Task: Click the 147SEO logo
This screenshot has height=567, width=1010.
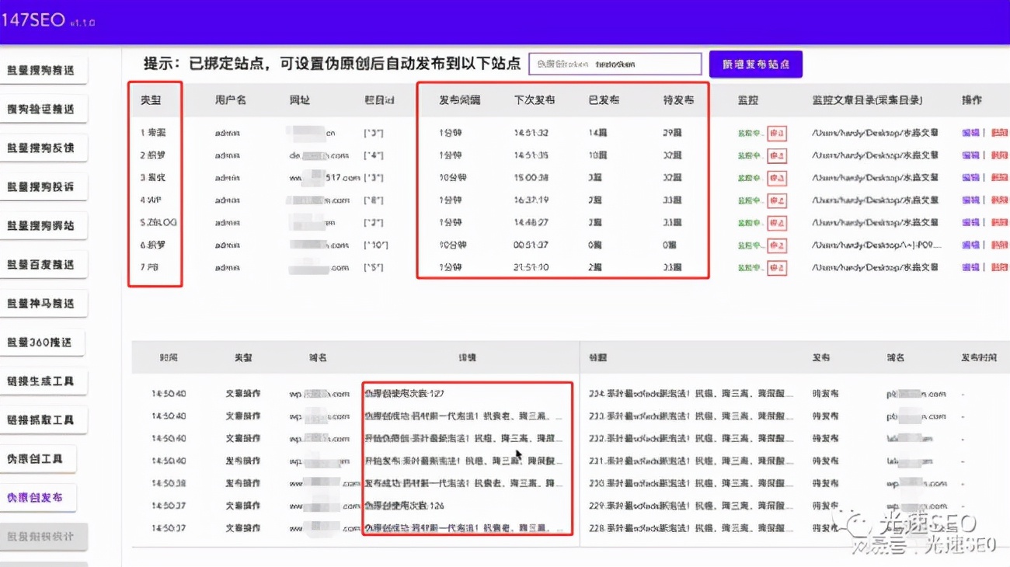Action: tap(35, 19)
